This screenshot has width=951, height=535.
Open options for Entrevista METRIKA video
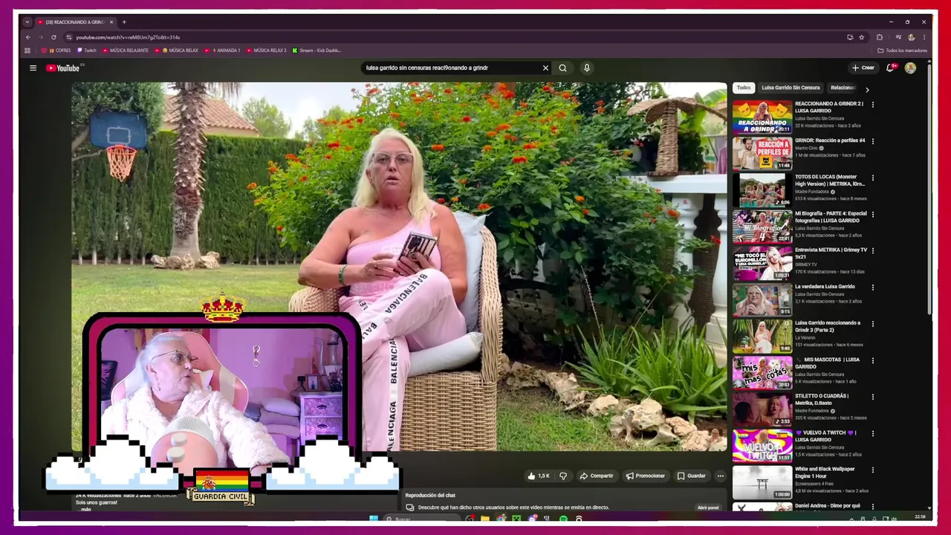click(x=873, y=250)
